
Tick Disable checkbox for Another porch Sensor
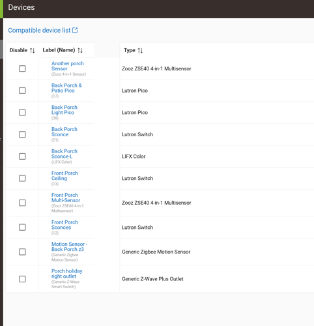(22, 68)
